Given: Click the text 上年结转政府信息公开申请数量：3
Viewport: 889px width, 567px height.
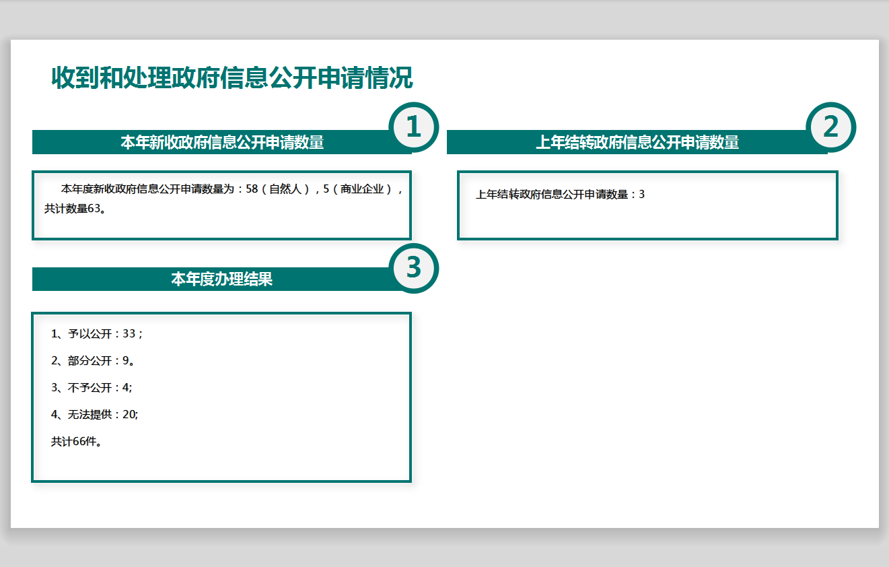Looking at the screenshot, I should (561, 195).
